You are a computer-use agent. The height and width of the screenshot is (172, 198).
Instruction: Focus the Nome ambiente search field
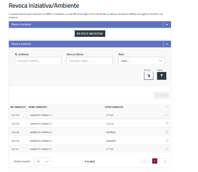click(x=90, y=61)
